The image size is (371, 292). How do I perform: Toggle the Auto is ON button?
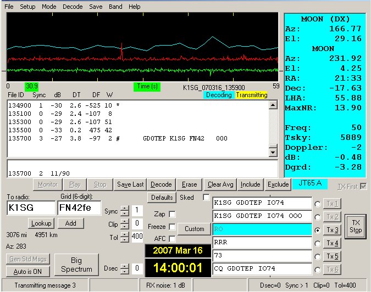coord(27,271)
